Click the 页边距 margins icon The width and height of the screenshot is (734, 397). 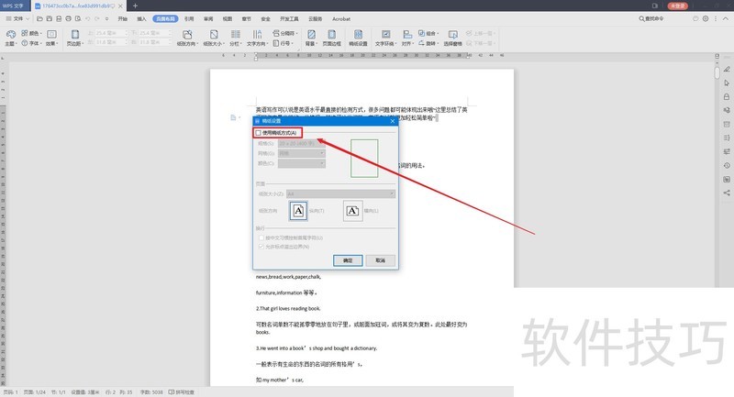point(74,35)
